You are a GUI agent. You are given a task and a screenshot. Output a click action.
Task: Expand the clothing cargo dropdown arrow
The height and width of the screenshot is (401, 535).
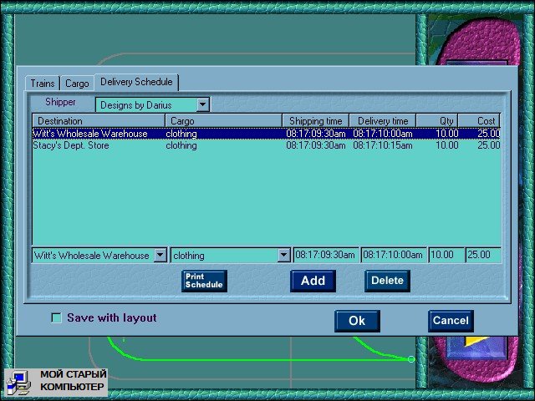tap(283, 256)
